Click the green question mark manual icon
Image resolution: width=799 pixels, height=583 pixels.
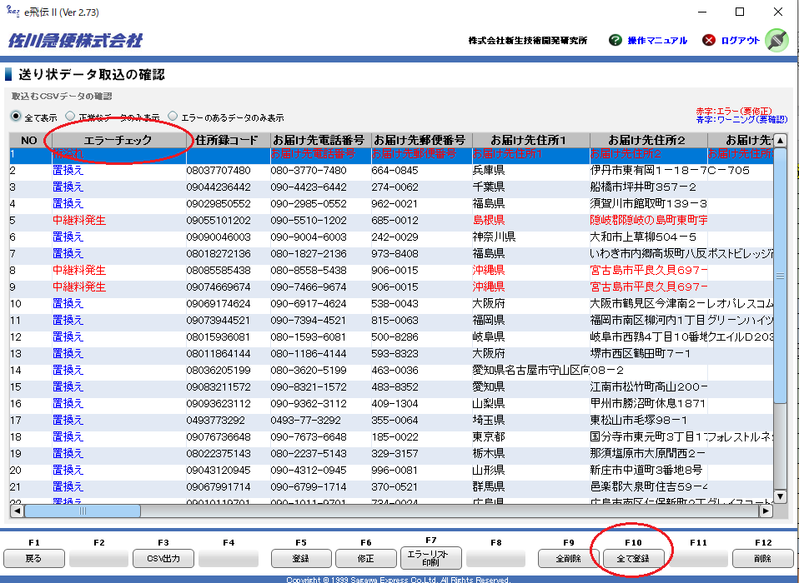[616, 40]
